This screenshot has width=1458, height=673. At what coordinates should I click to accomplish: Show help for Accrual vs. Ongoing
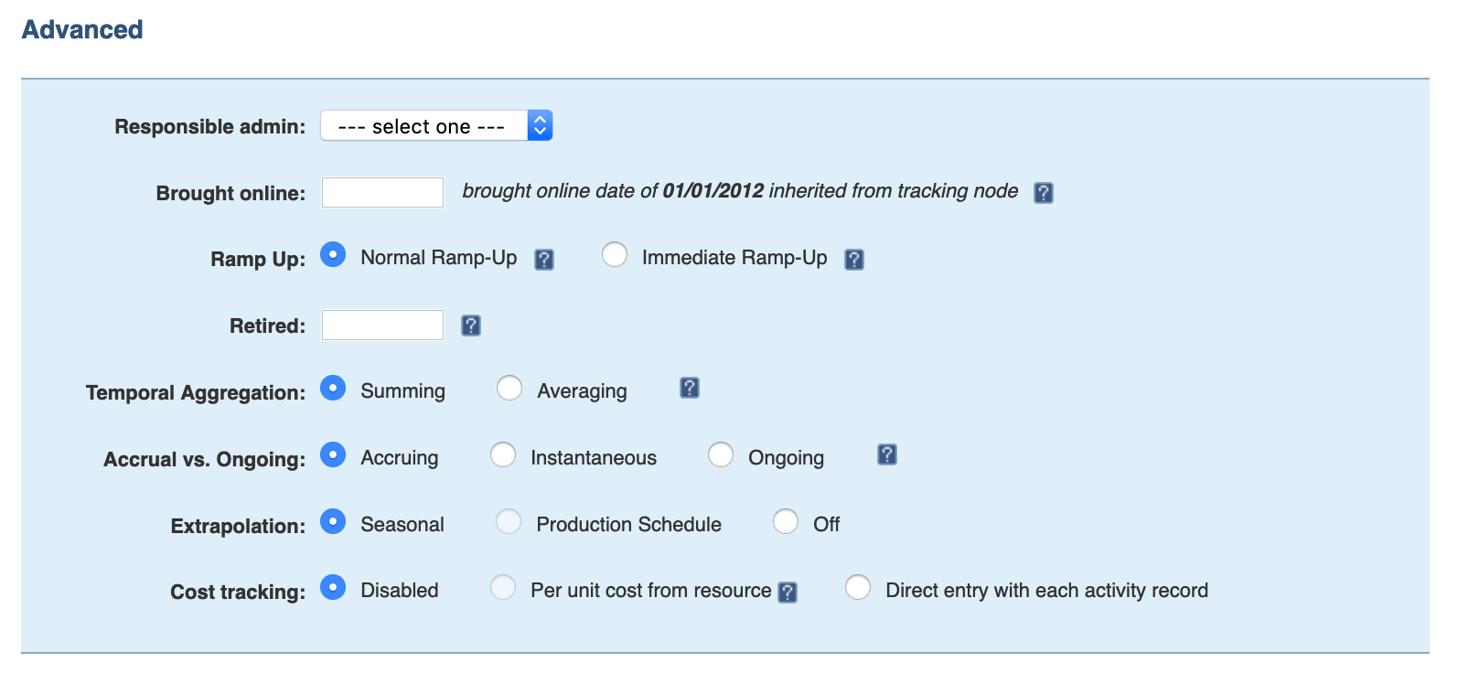pyautogui.click(x=886, y=455)
